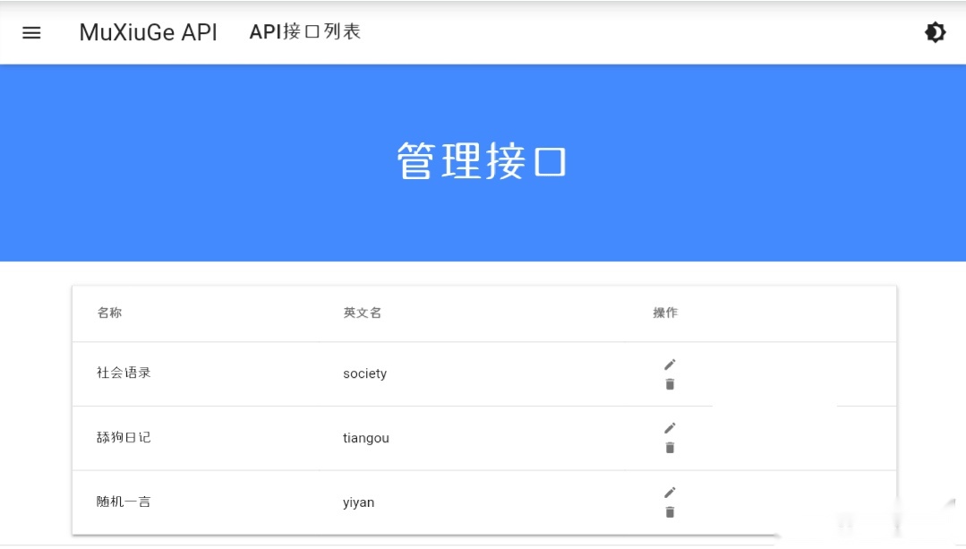Click the brightness theme icon
Viewport: 966px width, 549px height.
(935, 32)
